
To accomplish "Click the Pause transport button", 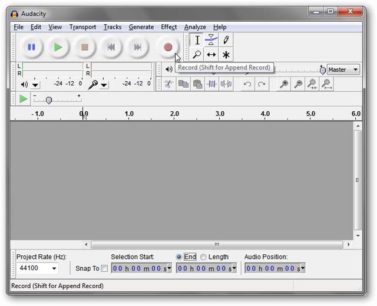I will point(31,47).
